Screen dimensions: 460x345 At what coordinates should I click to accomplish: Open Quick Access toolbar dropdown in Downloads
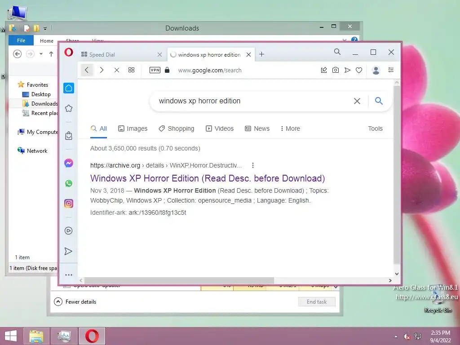[45, 28]
